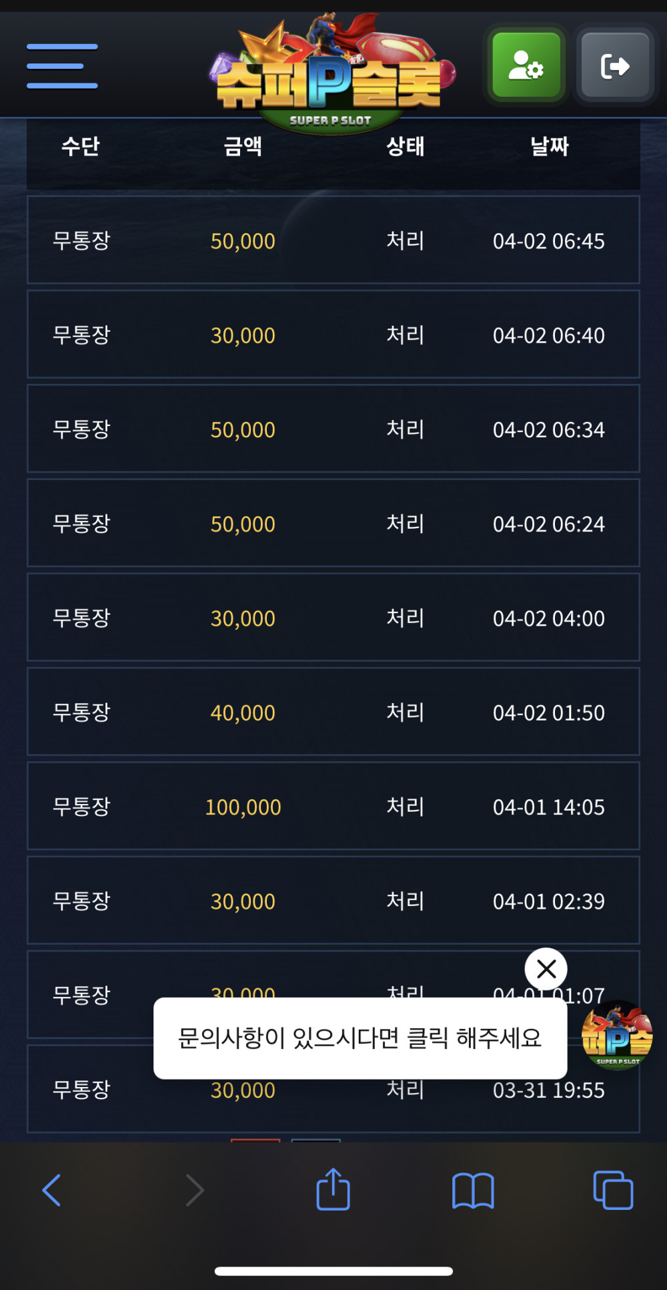667x1290 pixels.
Task: Open the green user settings button
Action: pyautogui.click(x=526, y=65)
